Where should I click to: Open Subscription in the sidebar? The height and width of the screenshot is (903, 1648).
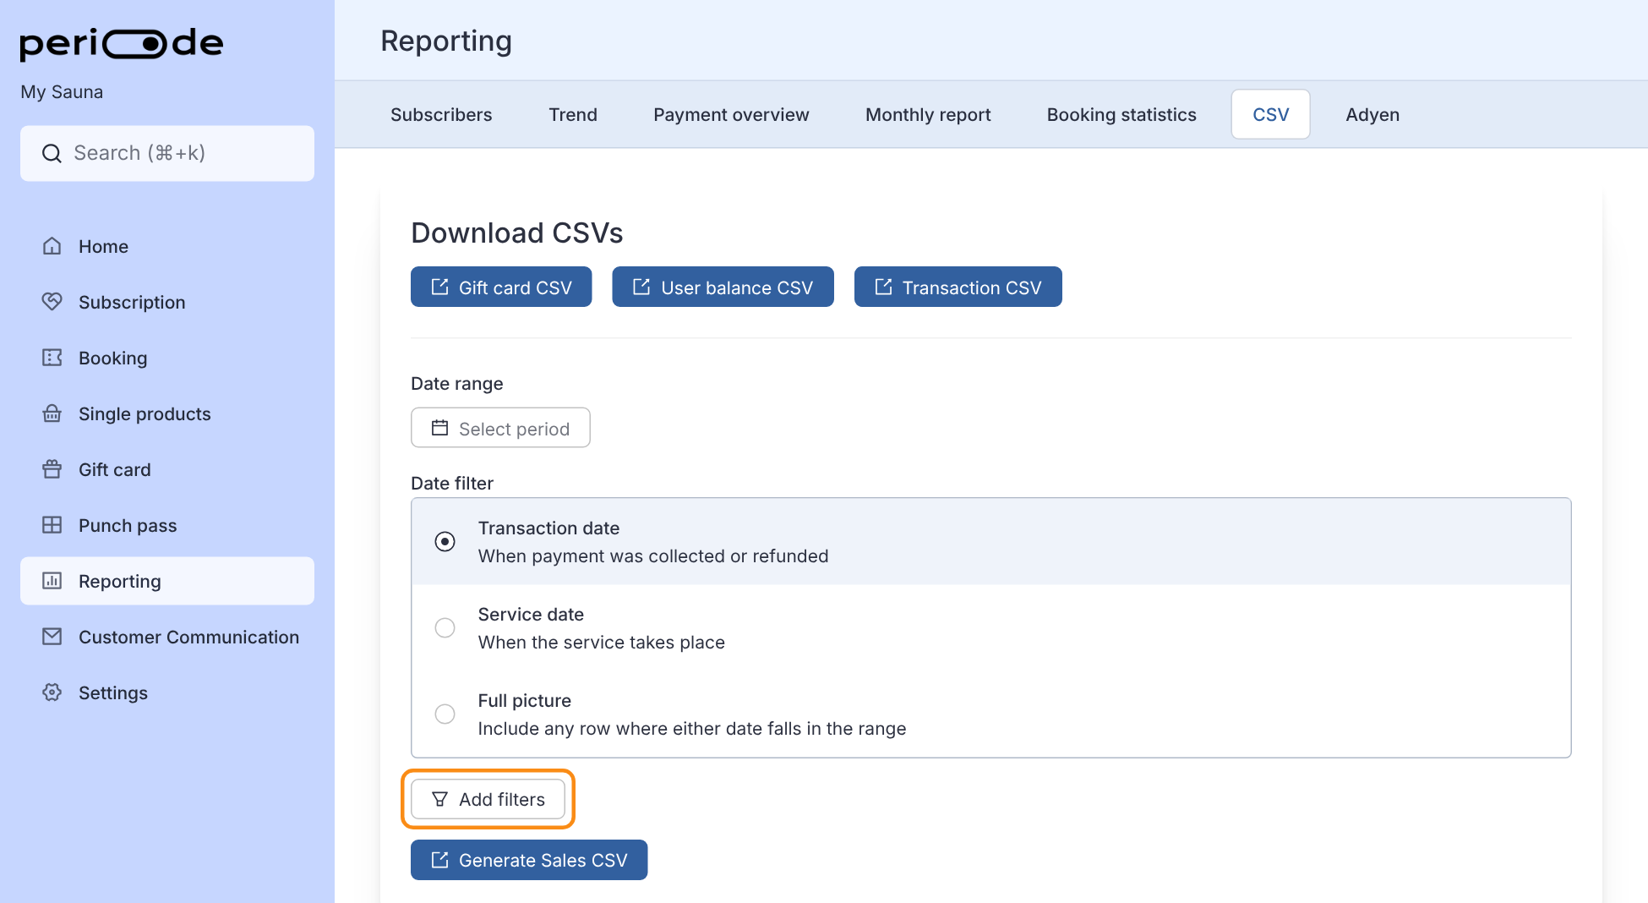click(167, 302)
